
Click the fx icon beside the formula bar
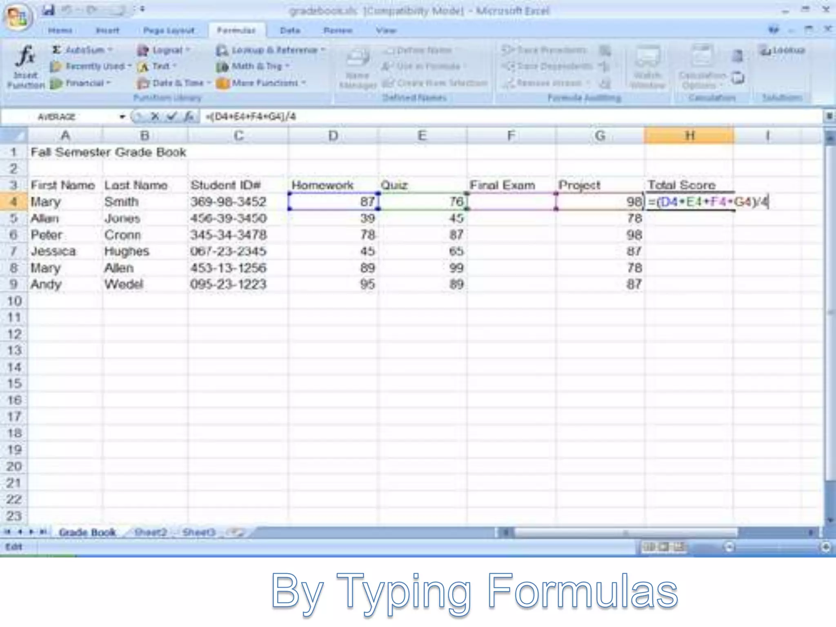(x=188, y=117)
